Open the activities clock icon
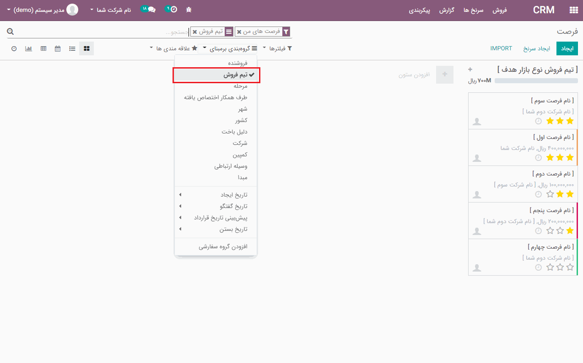Viewport: 583px width, 363px height. (x=172, y=10)
